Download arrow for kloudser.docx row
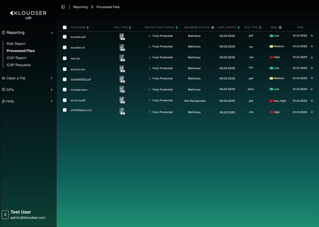This screenshot has width=319, height=227. (312, 89)
